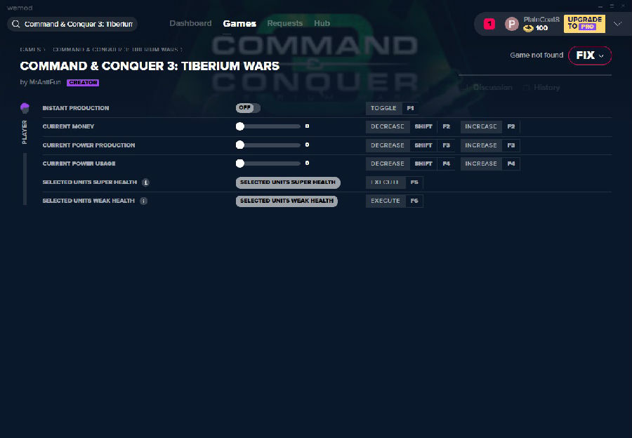The width and height of the screenshot is (632, 438).
Task: Open creator MrAntiFun profile link
Action: click(45, 82)
